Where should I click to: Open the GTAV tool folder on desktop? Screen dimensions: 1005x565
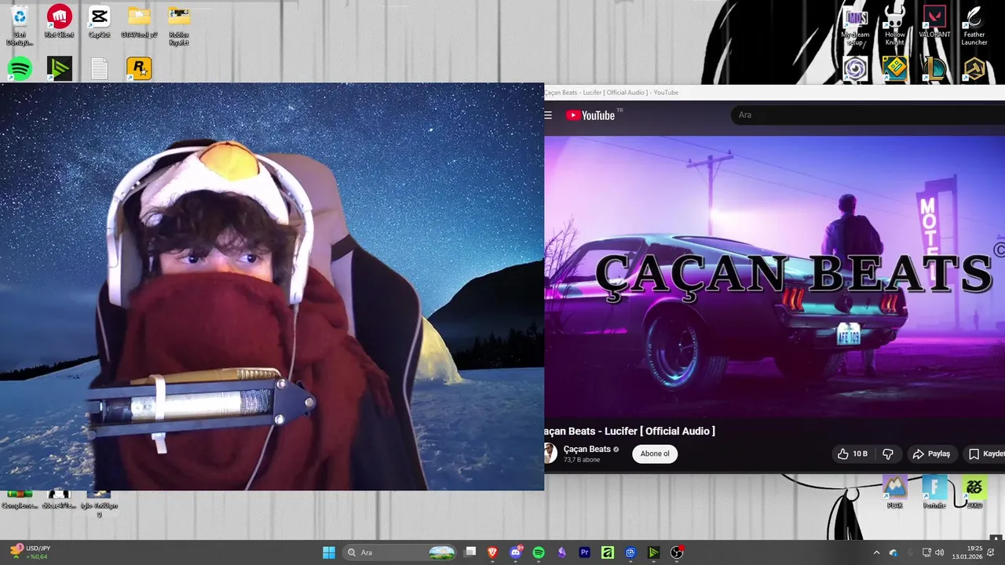click(139, 21)
